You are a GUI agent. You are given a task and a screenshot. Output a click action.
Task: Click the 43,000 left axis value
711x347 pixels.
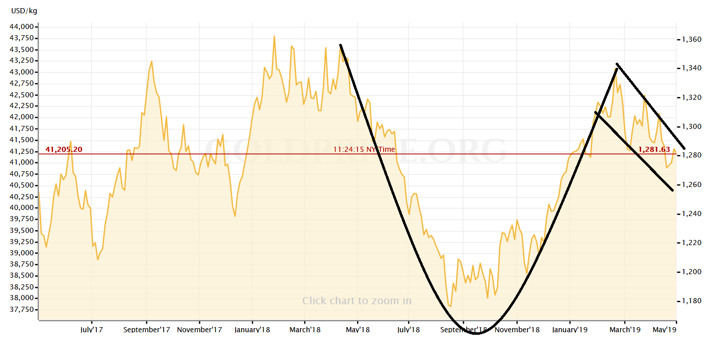pyautogui.click(x=22, y=72)
